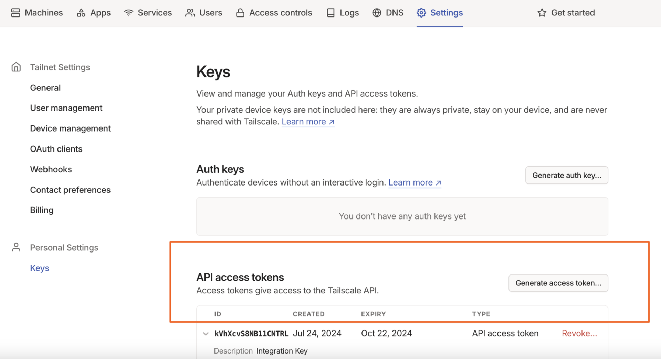661x359 pixels.
Task: Click token ID kVhXcvS8NB11CNTRL
Action: tap(251, 334)
